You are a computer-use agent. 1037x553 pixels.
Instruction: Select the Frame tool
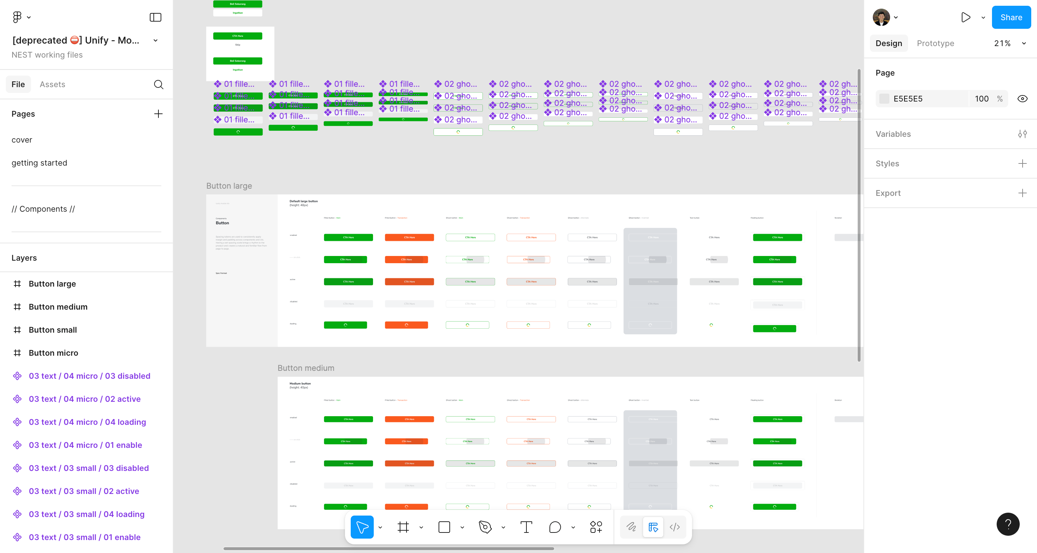point(403,527)
